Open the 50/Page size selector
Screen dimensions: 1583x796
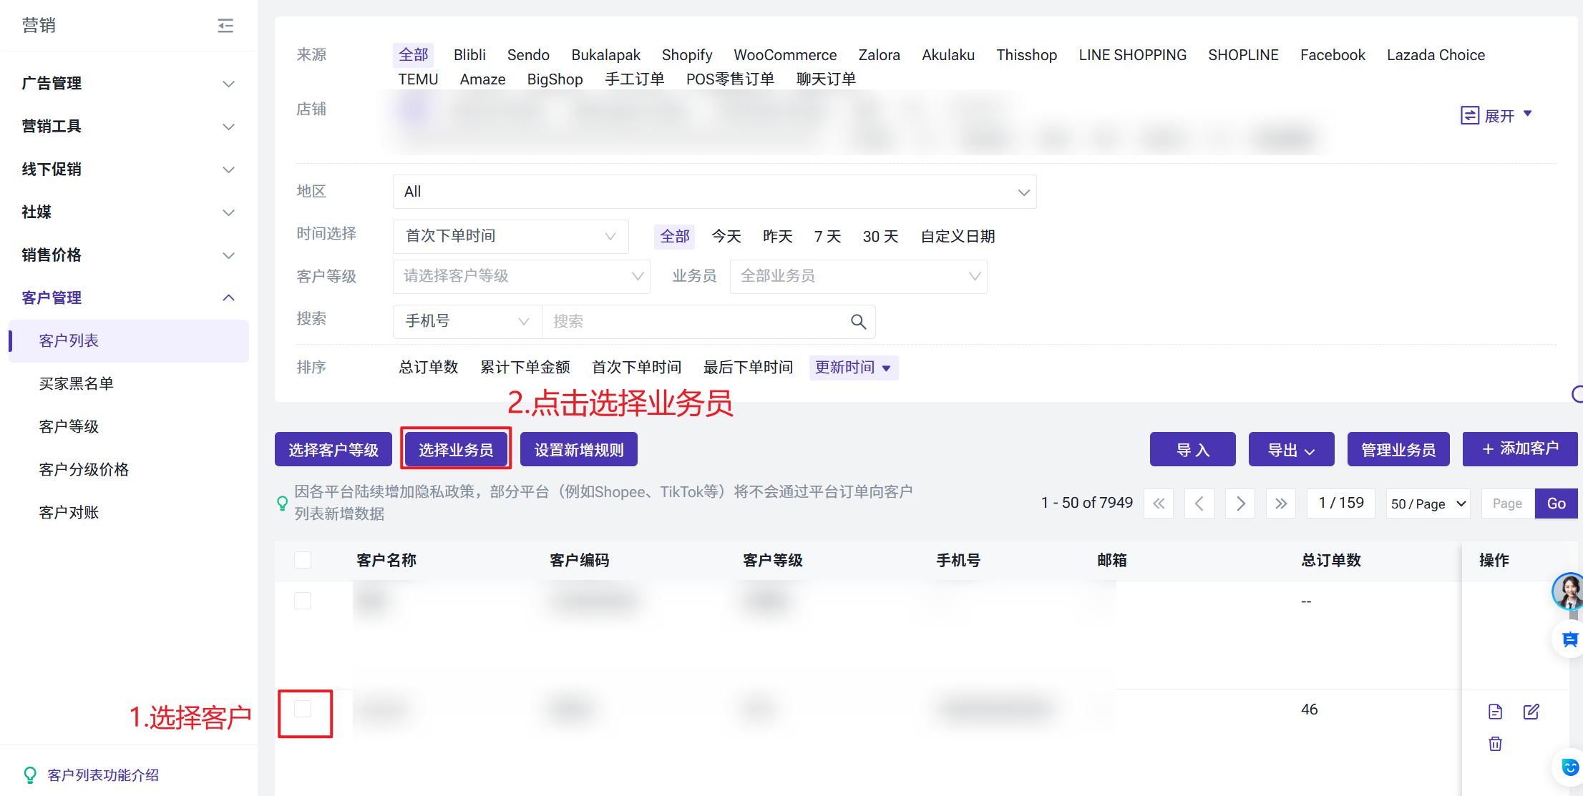coord(1428,503)
